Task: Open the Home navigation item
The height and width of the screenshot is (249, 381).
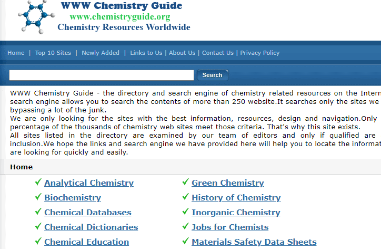Action: pyautogui.click(x=16, y=53)
